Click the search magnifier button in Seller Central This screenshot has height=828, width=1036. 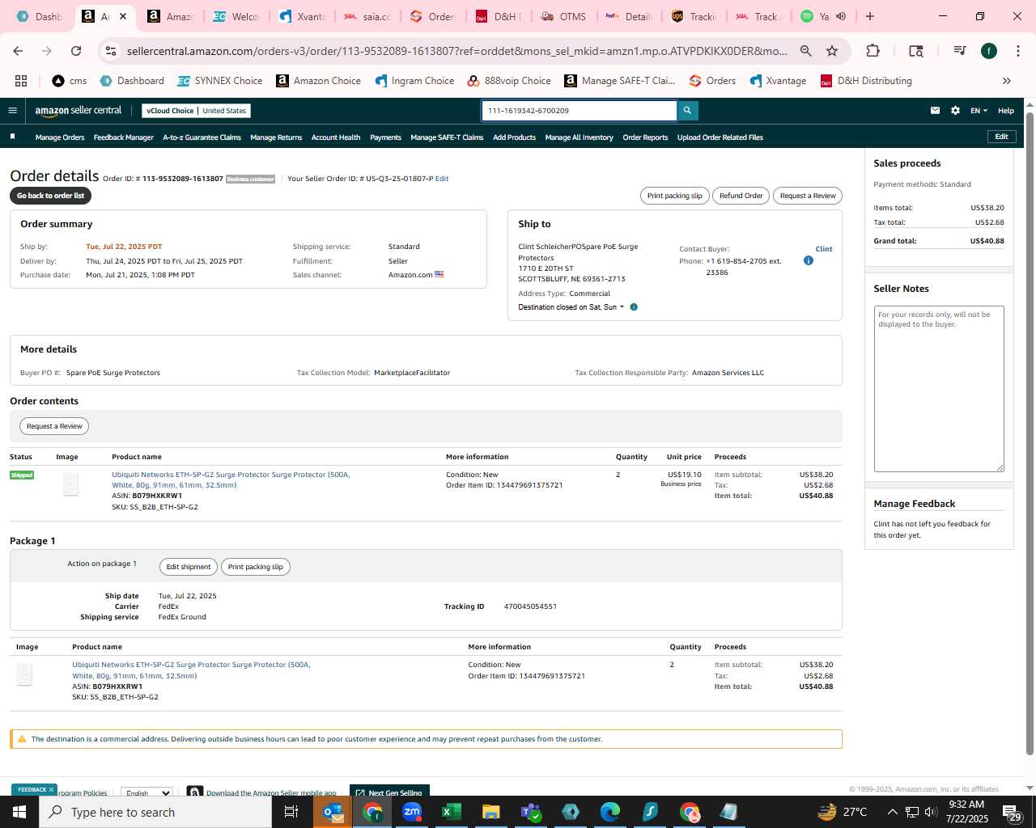(687, 111)
